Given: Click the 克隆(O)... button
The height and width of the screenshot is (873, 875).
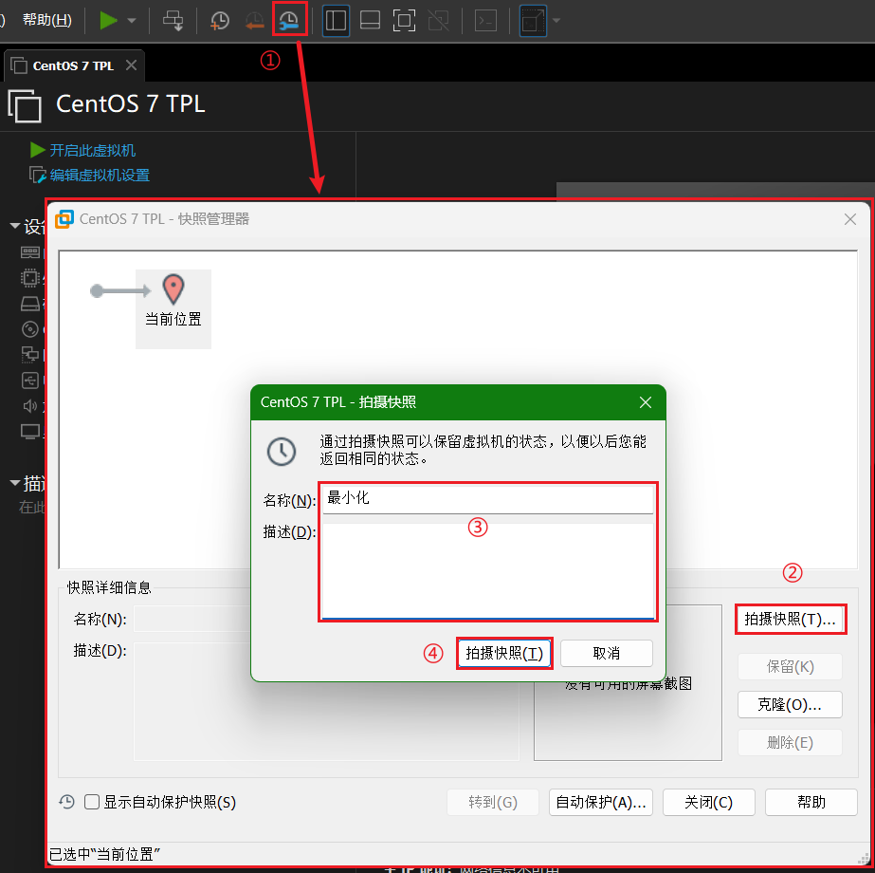Looking at the screenshot, I should coord(790,704).
